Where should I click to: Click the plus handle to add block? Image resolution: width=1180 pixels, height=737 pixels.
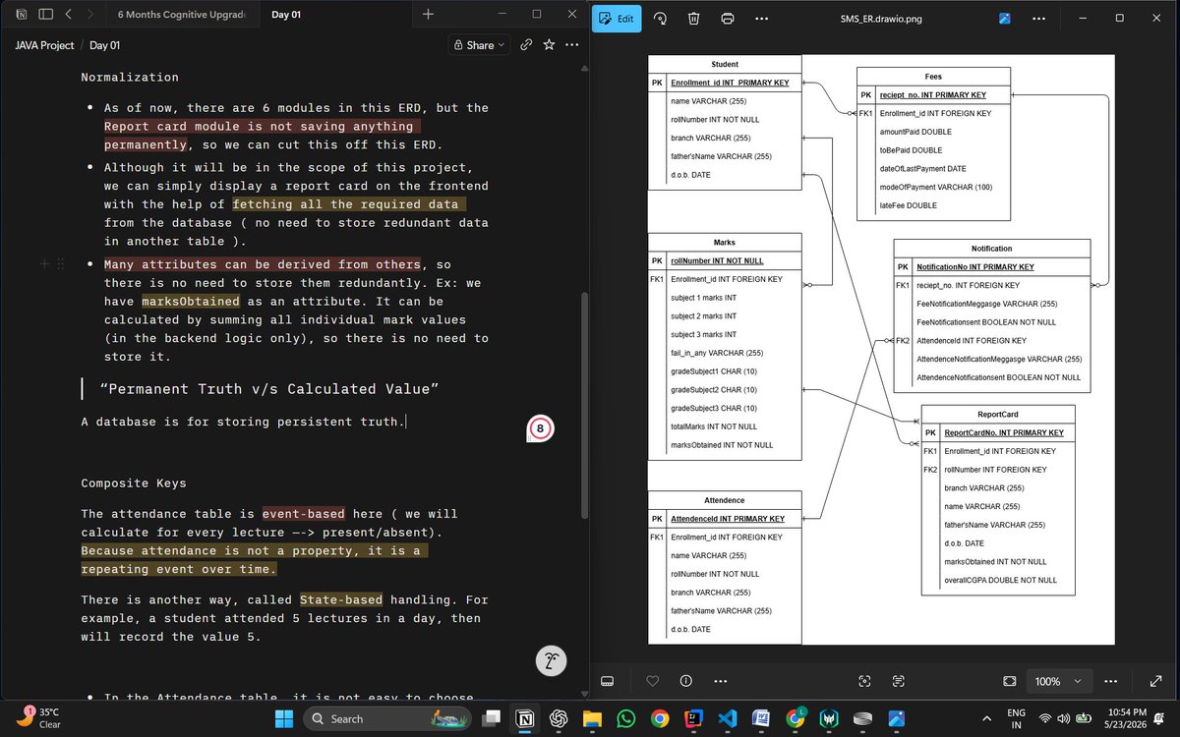pos(44,264)
